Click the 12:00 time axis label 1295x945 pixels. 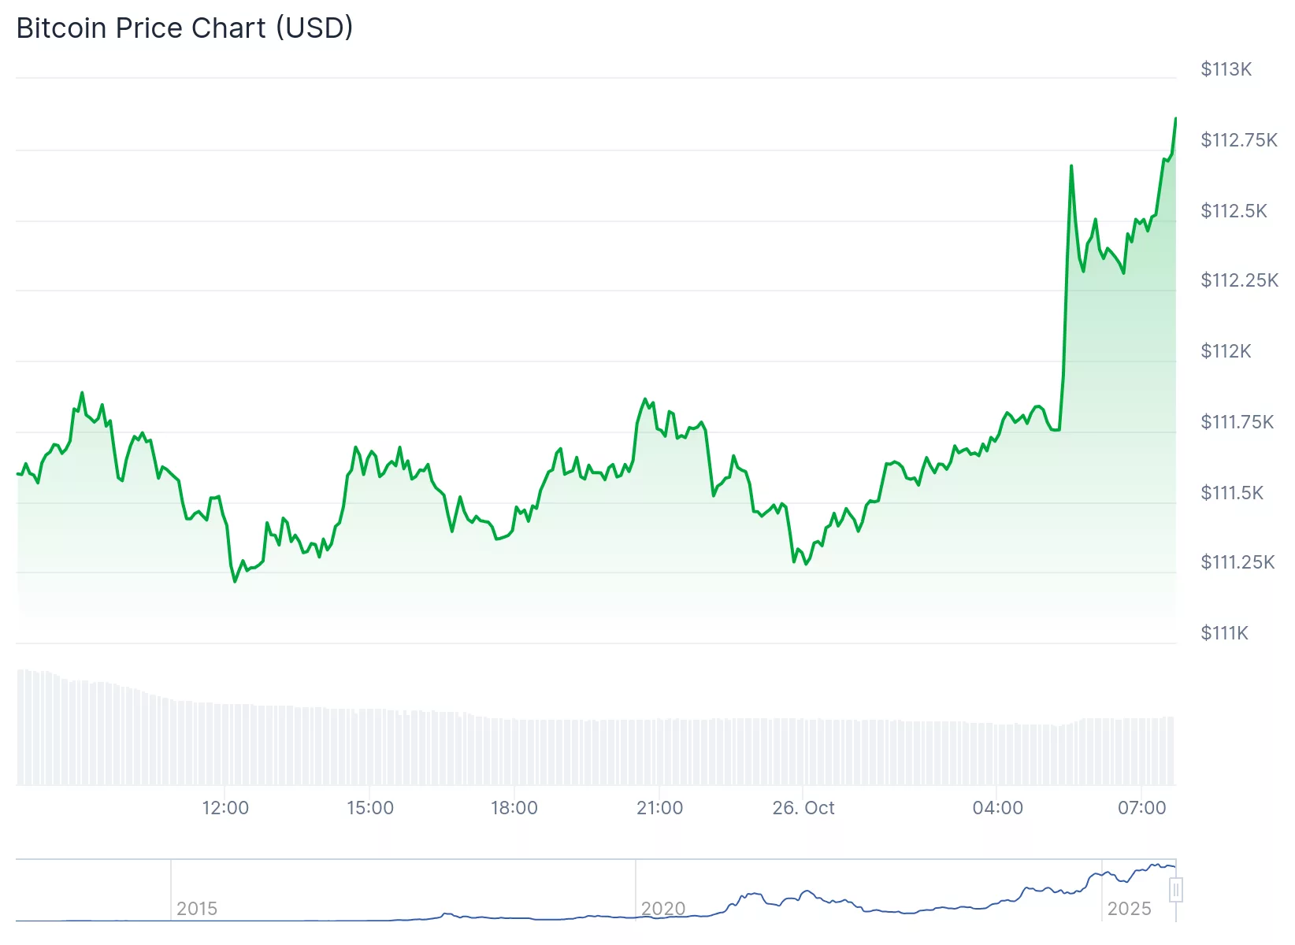225,808
